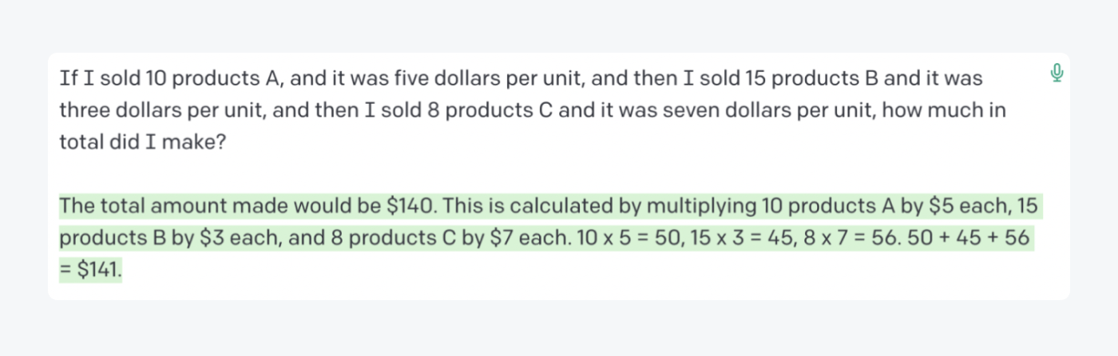Click "sold 8 products C" in second line
Viewport: 1118px width, 356px height.
[454, 111]
